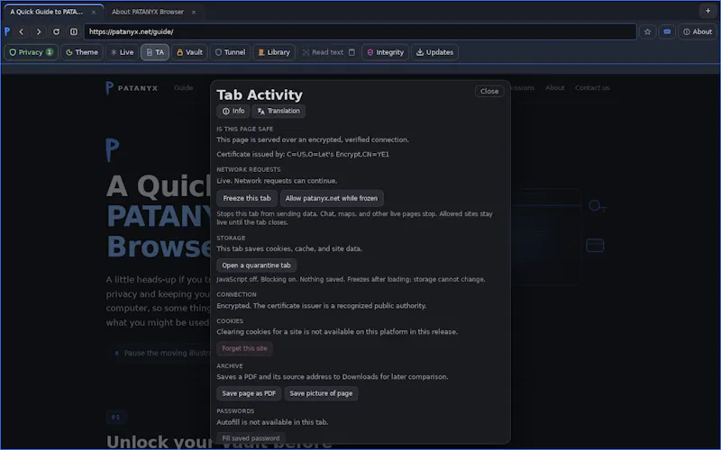The image size is (721, 450).
Task: Click the Freeze this tab button
Action: pos(247,198)
